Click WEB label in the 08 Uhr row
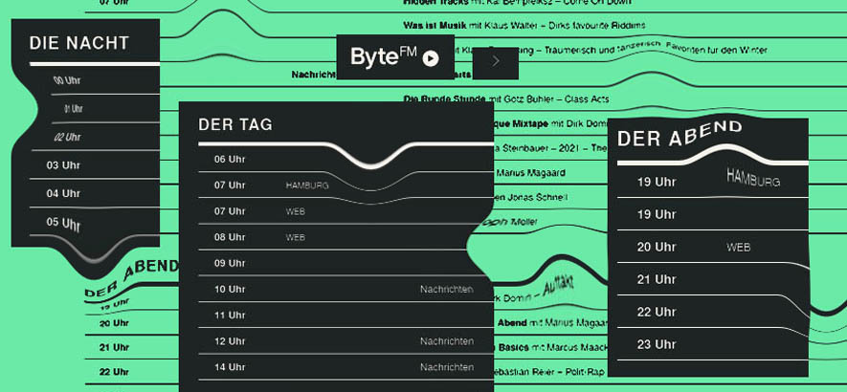Viewport: 847px width, 392px height. (296, 237)
